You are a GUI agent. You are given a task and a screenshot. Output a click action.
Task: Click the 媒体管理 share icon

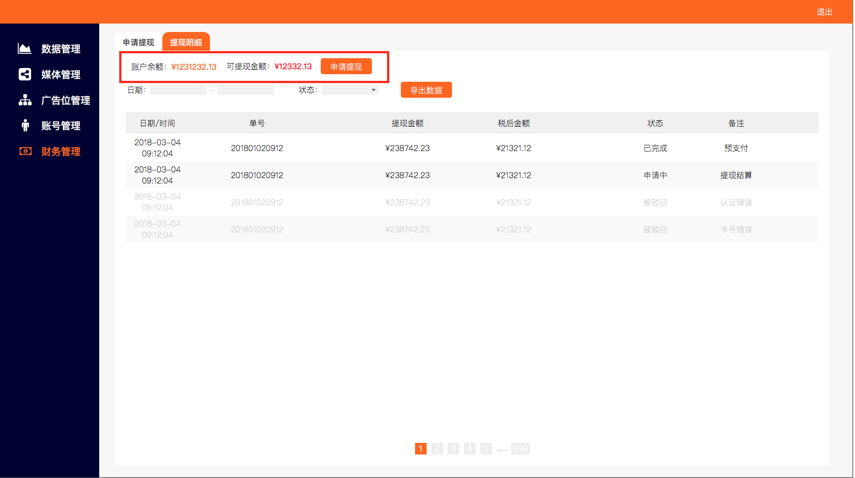[x=25, y=74]
